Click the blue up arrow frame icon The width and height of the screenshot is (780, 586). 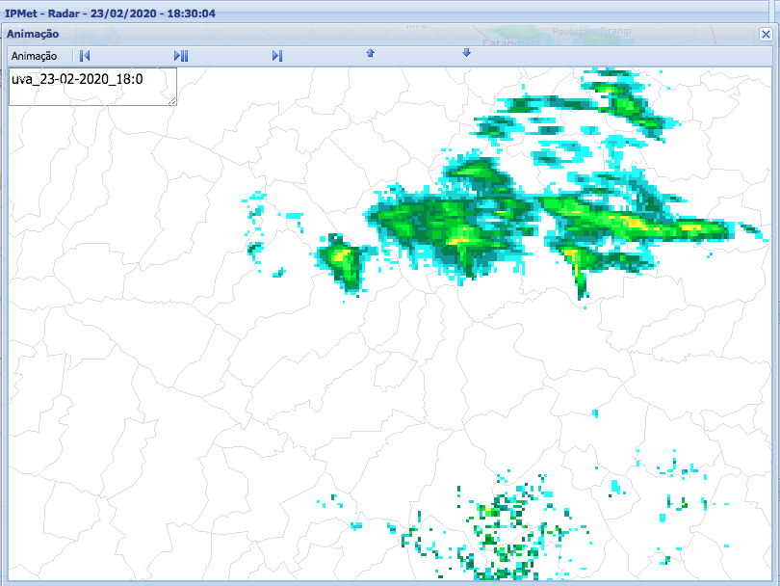(371, 54)
